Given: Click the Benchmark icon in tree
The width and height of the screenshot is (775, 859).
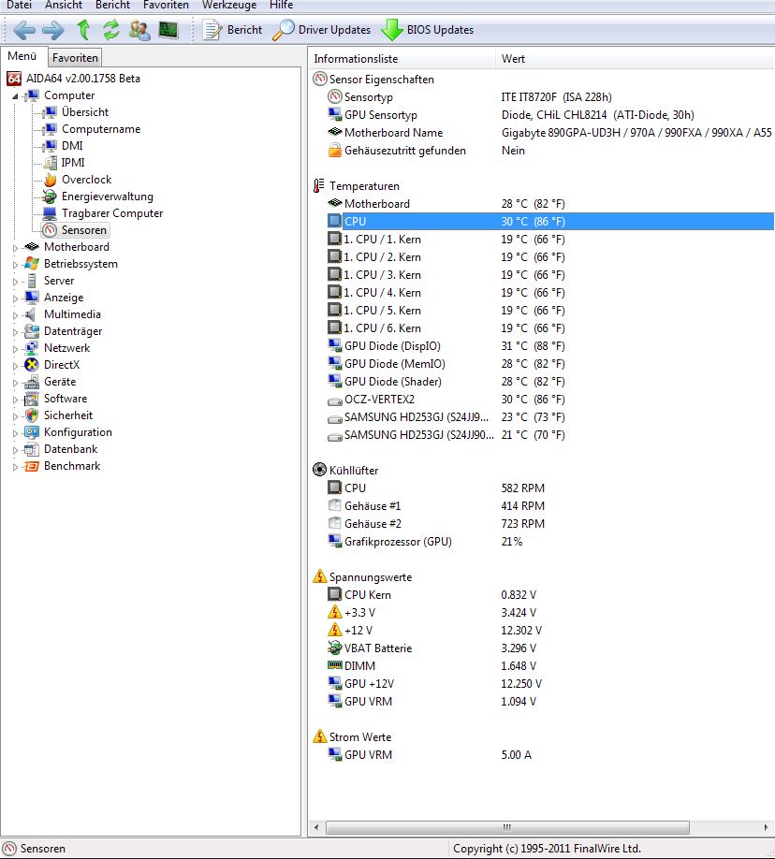Looking at the screenshot, I should pyautogui.click(x=32, y=466).
